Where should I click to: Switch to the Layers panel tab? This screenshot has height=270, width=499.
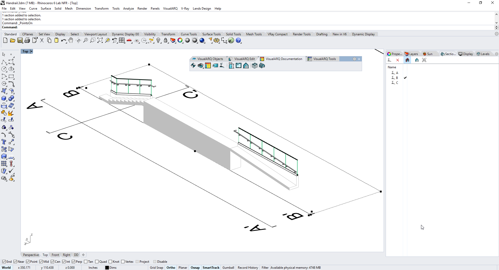tap(411, 54)
